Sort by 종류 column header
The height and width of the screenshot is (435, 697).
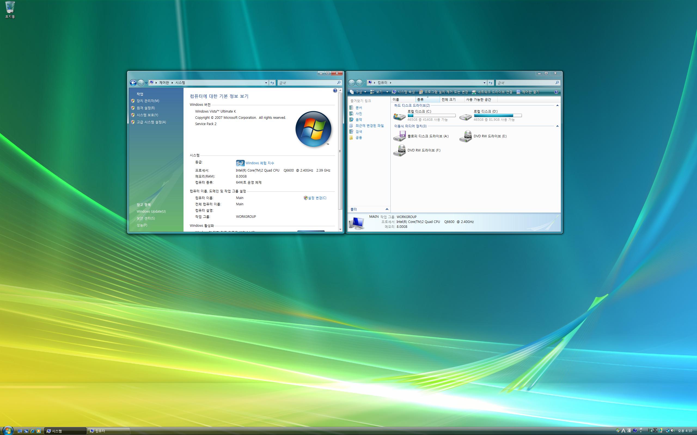coord(428,100)
